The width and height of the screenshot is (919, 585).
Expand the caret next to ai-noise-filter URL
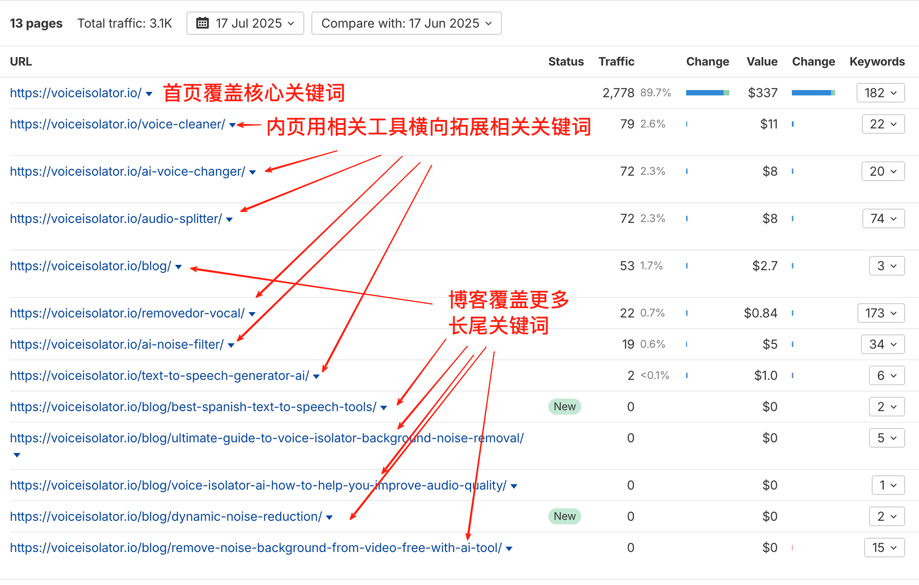coord(231,346)
